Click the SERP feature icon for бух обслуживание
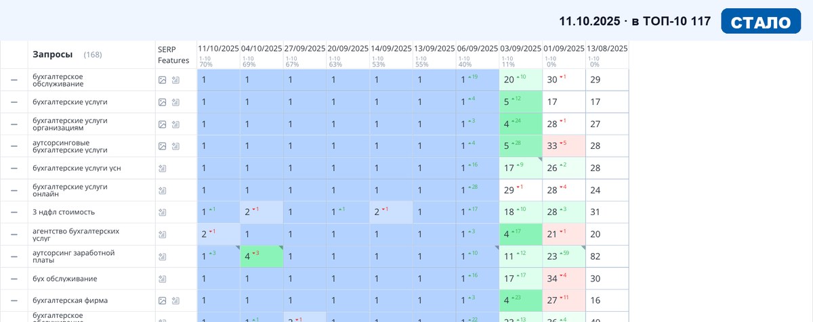This screenshot has height=322, width=813. click(162, 279)
